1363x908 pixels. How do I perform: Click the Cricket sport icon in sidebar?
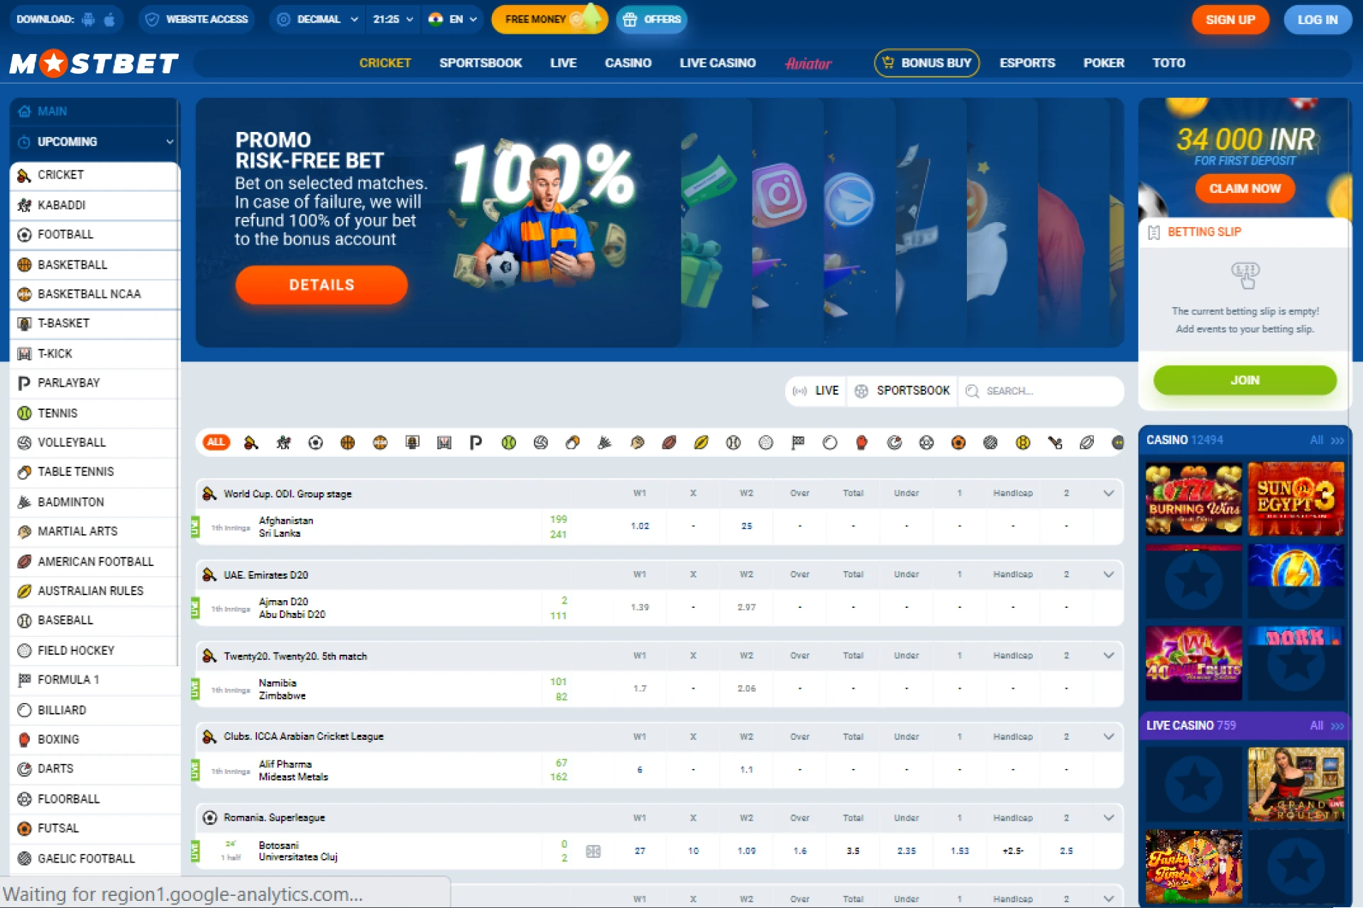click(23, 175)
